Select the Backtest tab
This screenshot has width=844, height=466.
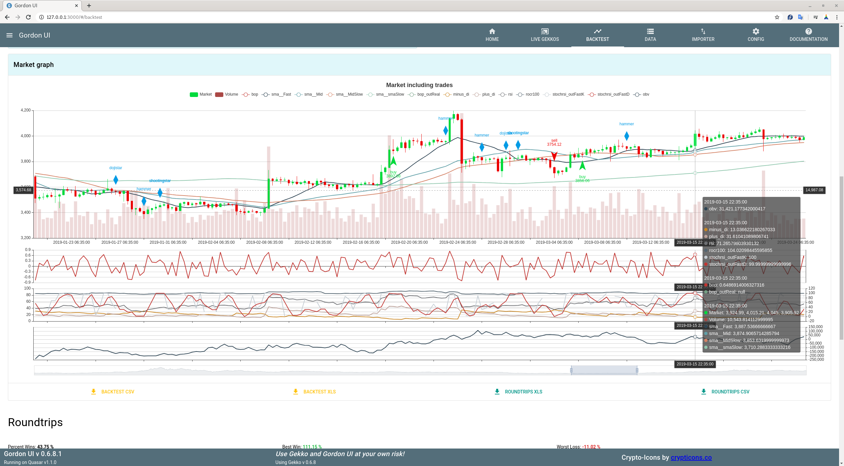(x=597, y=35)
